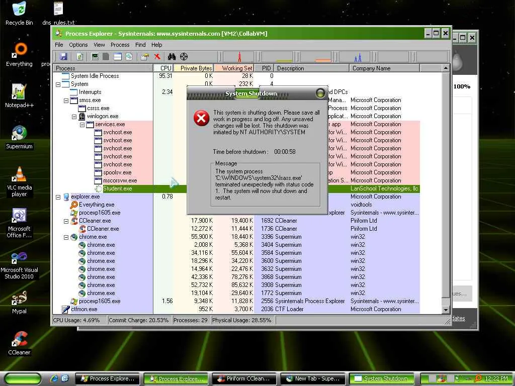This screenshot has height=386, width=515.
Task: Click the crosshair Find Window's Process icon
Action: click(184, 56)
